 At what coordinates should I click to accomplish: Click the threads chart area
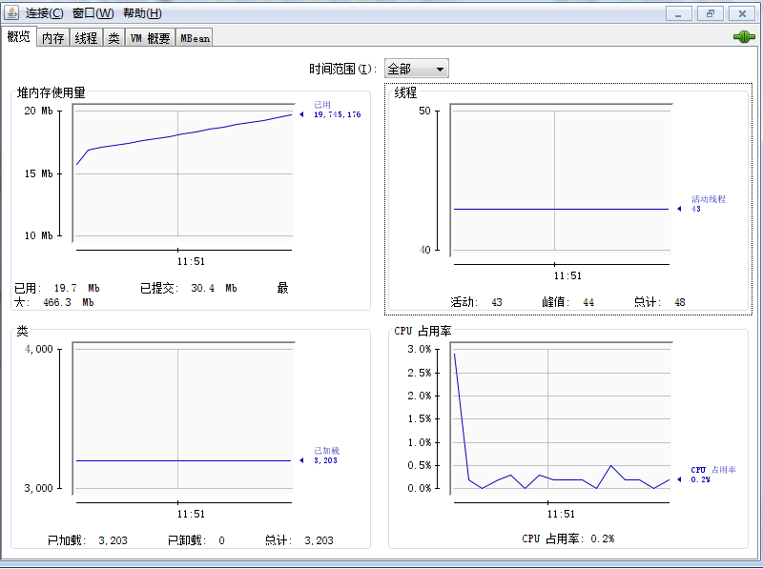pyautogui.click(x=561, y=179)
